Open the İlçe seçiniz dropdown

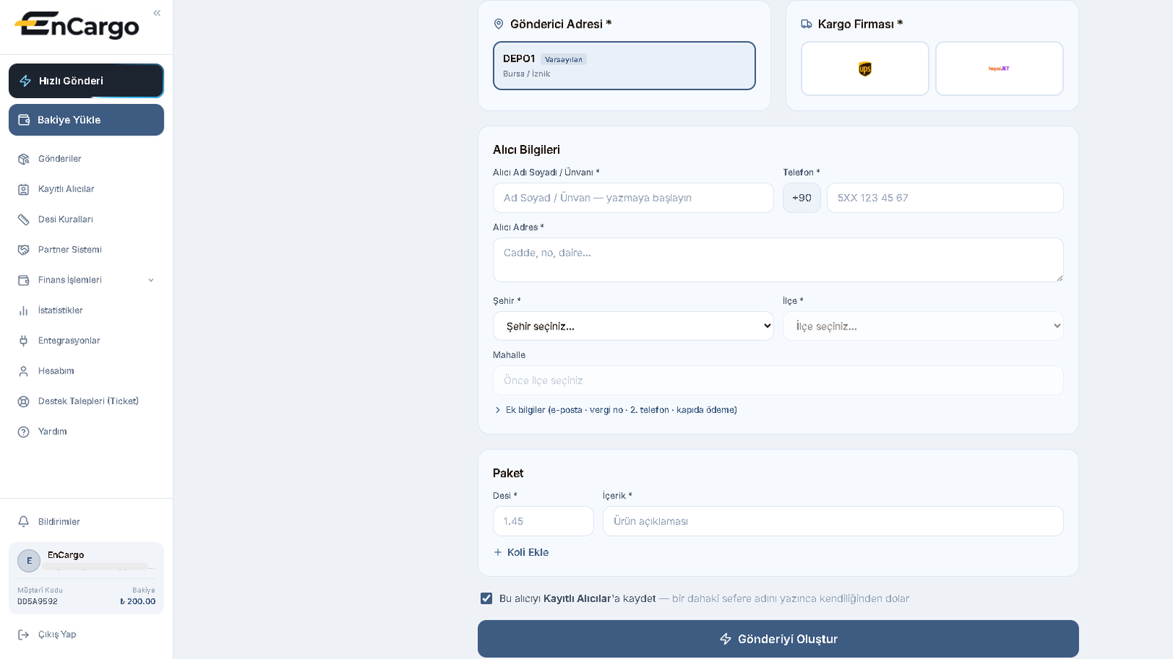tap(923, 326)
